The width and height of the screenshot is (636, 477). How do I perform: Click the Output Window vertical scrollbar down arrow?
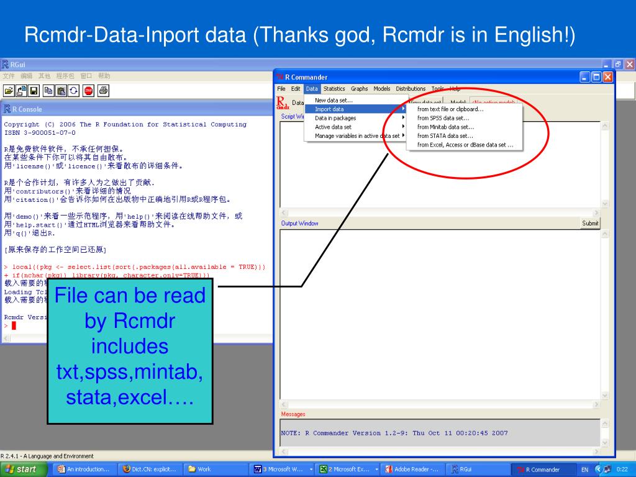[x=605, y=396]
